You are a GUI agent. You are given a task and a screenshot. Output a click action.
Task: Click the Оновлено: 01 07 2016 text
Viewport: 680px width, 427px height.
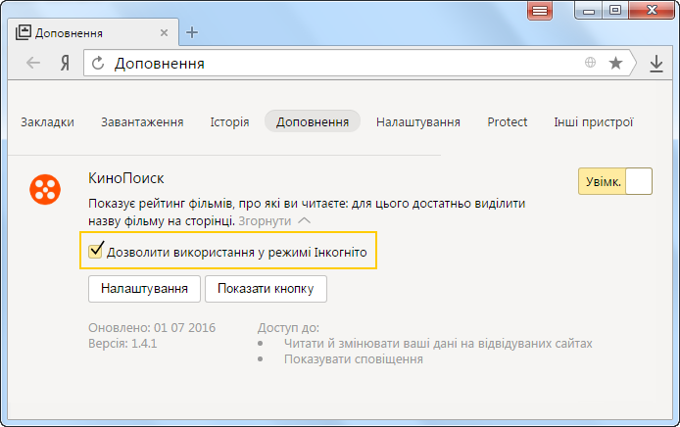(152, 328)
